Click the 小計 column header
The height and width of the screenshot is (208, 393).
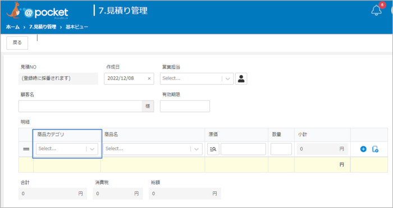click(x=303, y=135)
